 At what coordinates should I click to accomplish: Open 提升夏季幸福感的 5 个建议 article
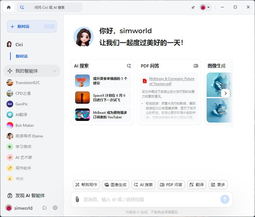tap(102, 81)
